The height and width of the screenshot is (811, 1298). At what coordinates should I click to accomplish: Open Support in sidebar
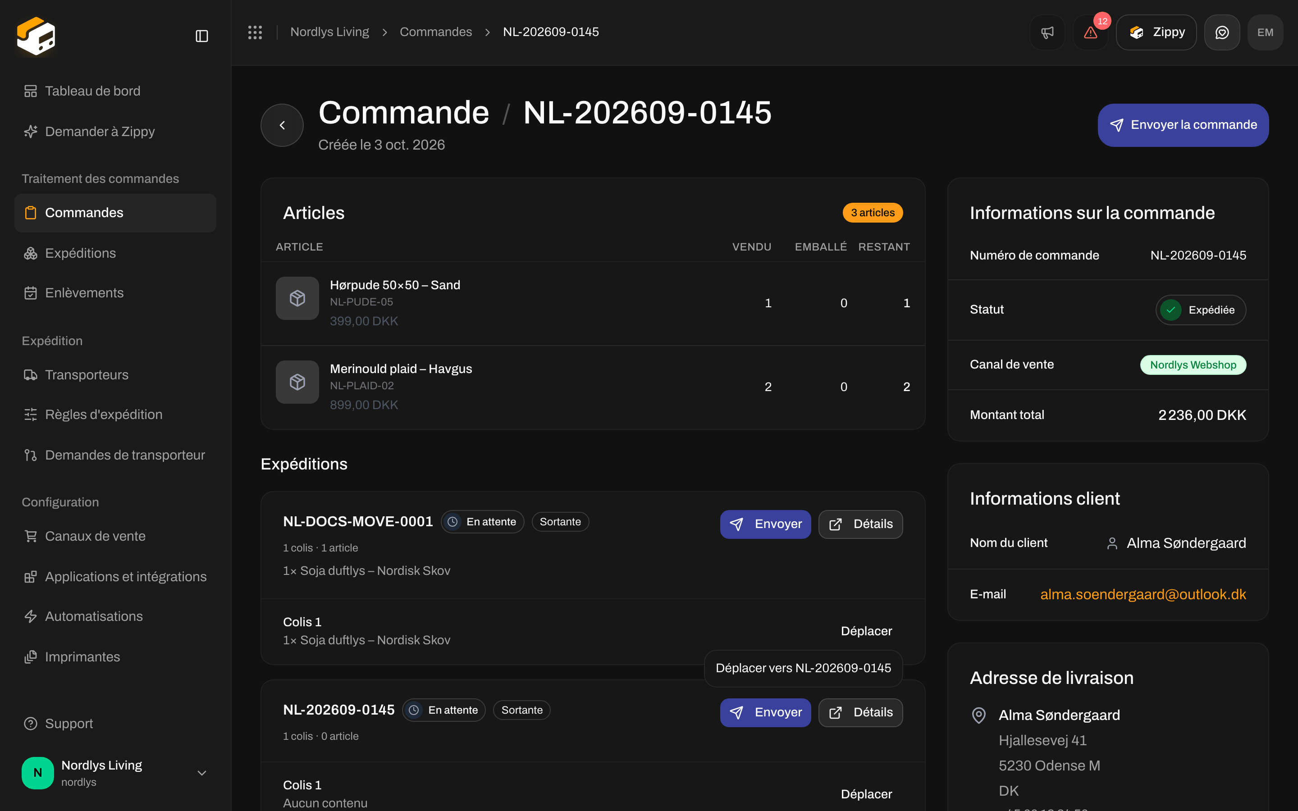tap(115, 724)
